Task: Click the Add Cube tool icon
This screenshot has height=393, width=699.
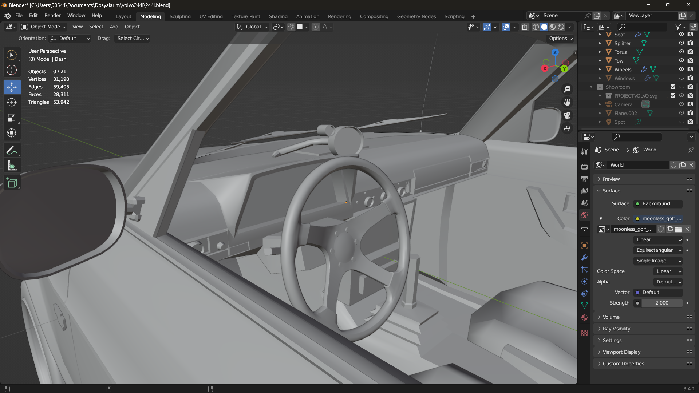Action: pyautogui.click(x=12, y=183)
